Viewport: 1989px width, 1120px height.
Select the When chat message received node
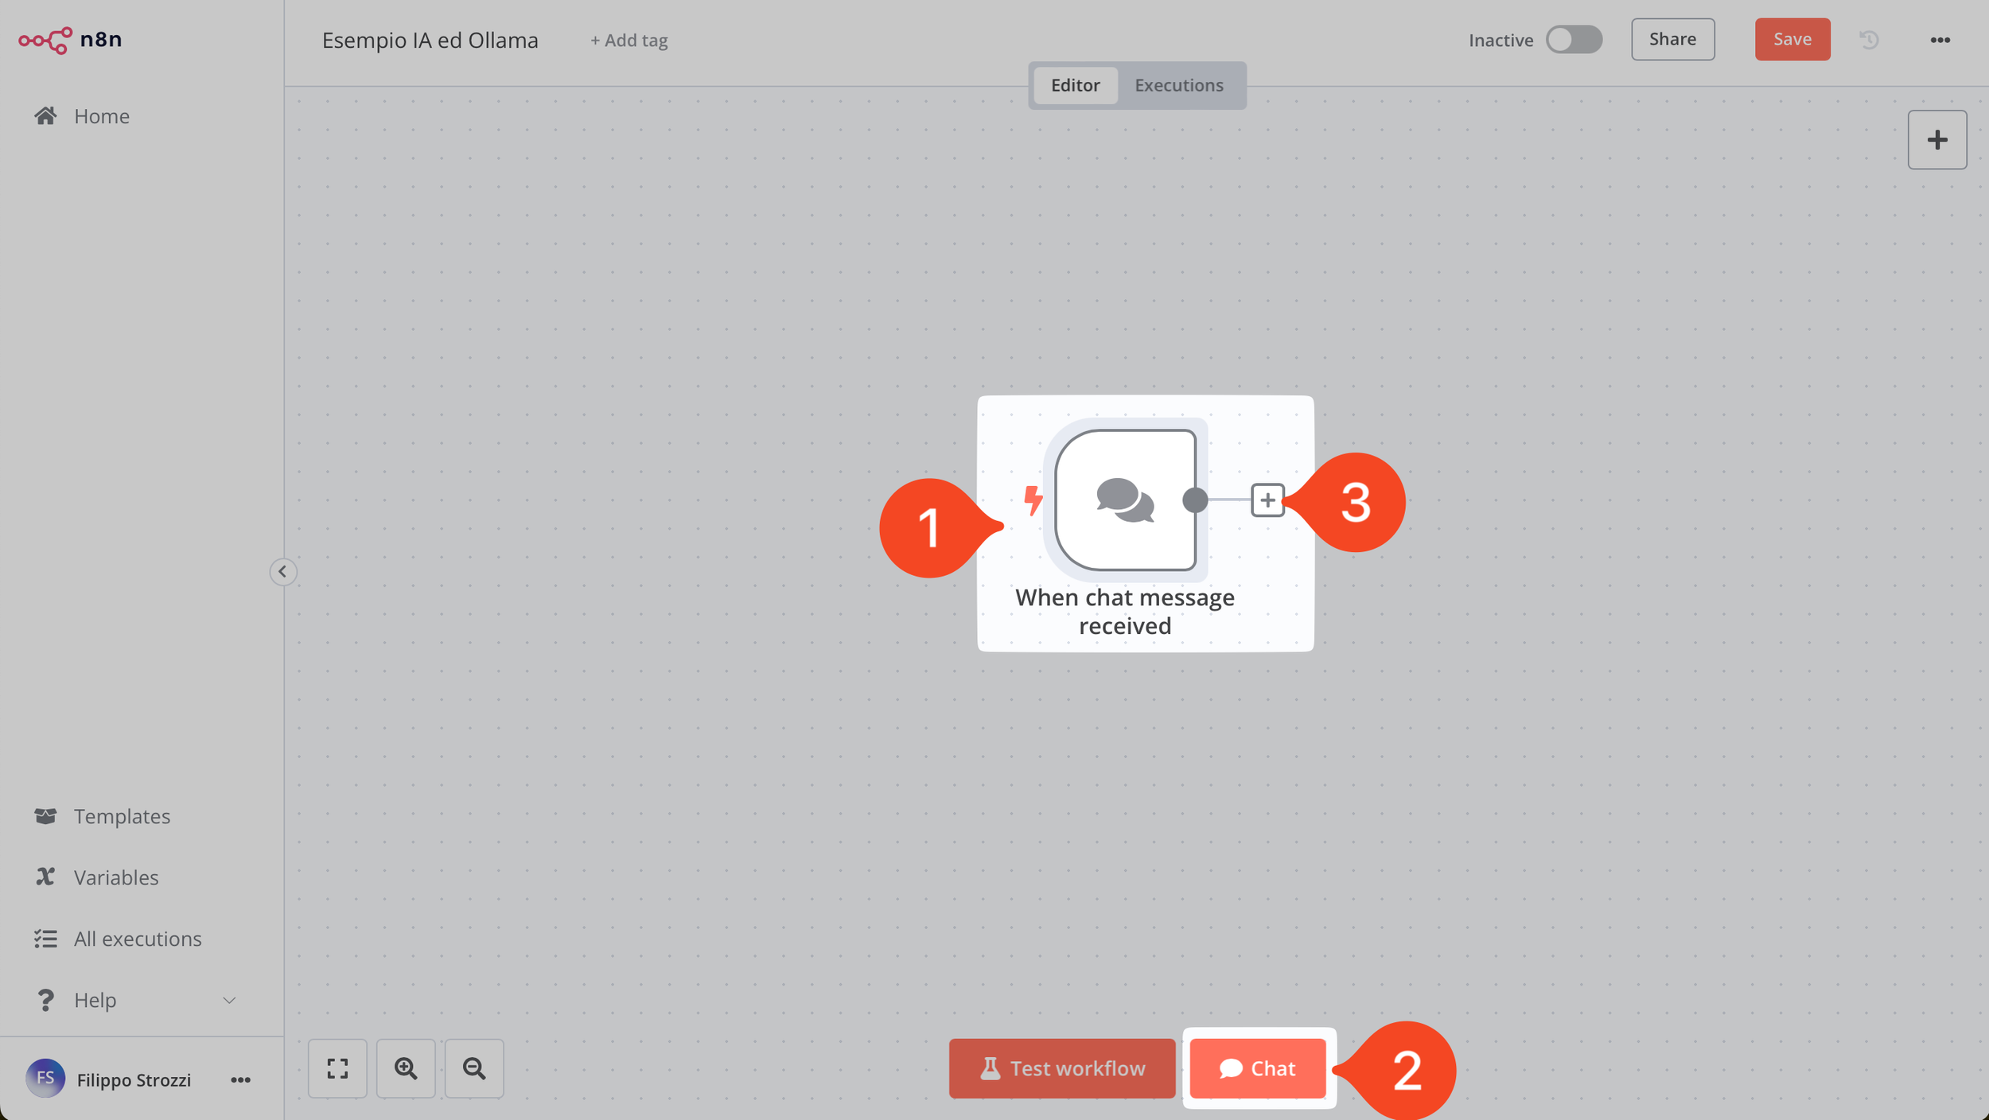click(x=1125, y=500)
